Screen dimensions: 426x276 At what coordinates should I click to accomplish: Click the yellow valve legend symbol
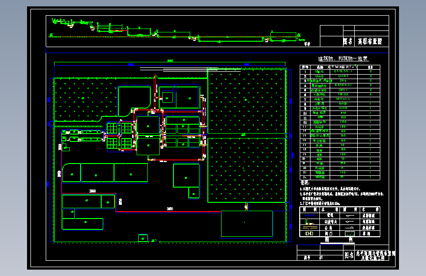coord(310,234)
